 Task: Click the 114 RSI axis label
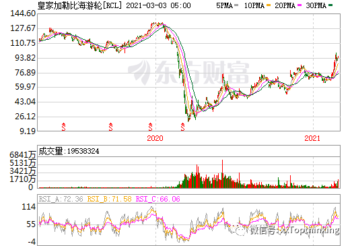[29, 207]
